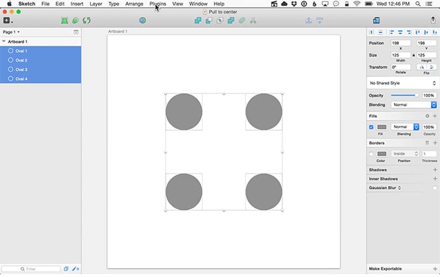440x277 pixels.
Task: Open the fill Blending mode dropdown
Action: pos(405,127)
